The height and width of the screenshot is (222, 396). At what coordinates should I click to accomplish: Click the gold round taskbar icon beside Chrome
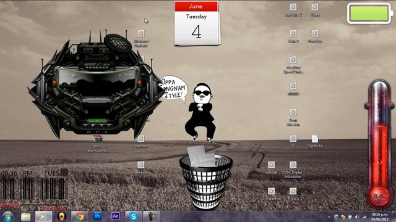click(61, 216)
